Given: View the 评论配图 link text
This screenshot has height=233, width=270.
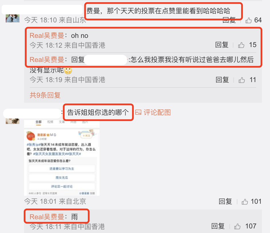Looking at the screenshot, I should tap(157, 112).
